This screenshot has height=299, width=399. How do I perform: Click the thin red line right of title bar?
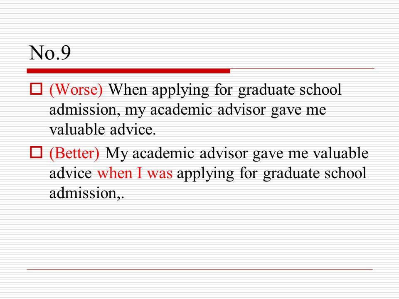point(302,69)
